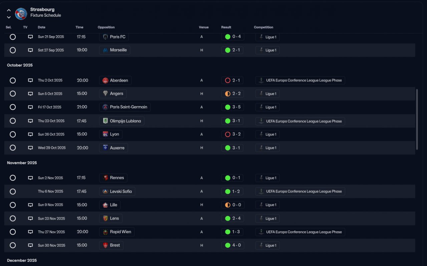
Task: Click the Venue column header
Action: coord(204,27)
